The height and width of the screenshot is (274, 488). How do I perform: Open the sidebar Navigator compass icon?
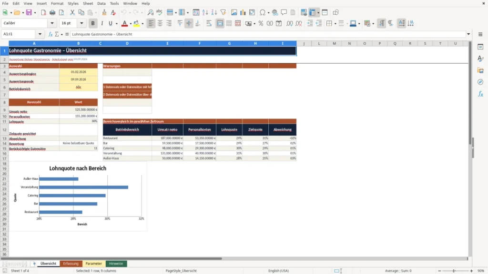point(480,82)
